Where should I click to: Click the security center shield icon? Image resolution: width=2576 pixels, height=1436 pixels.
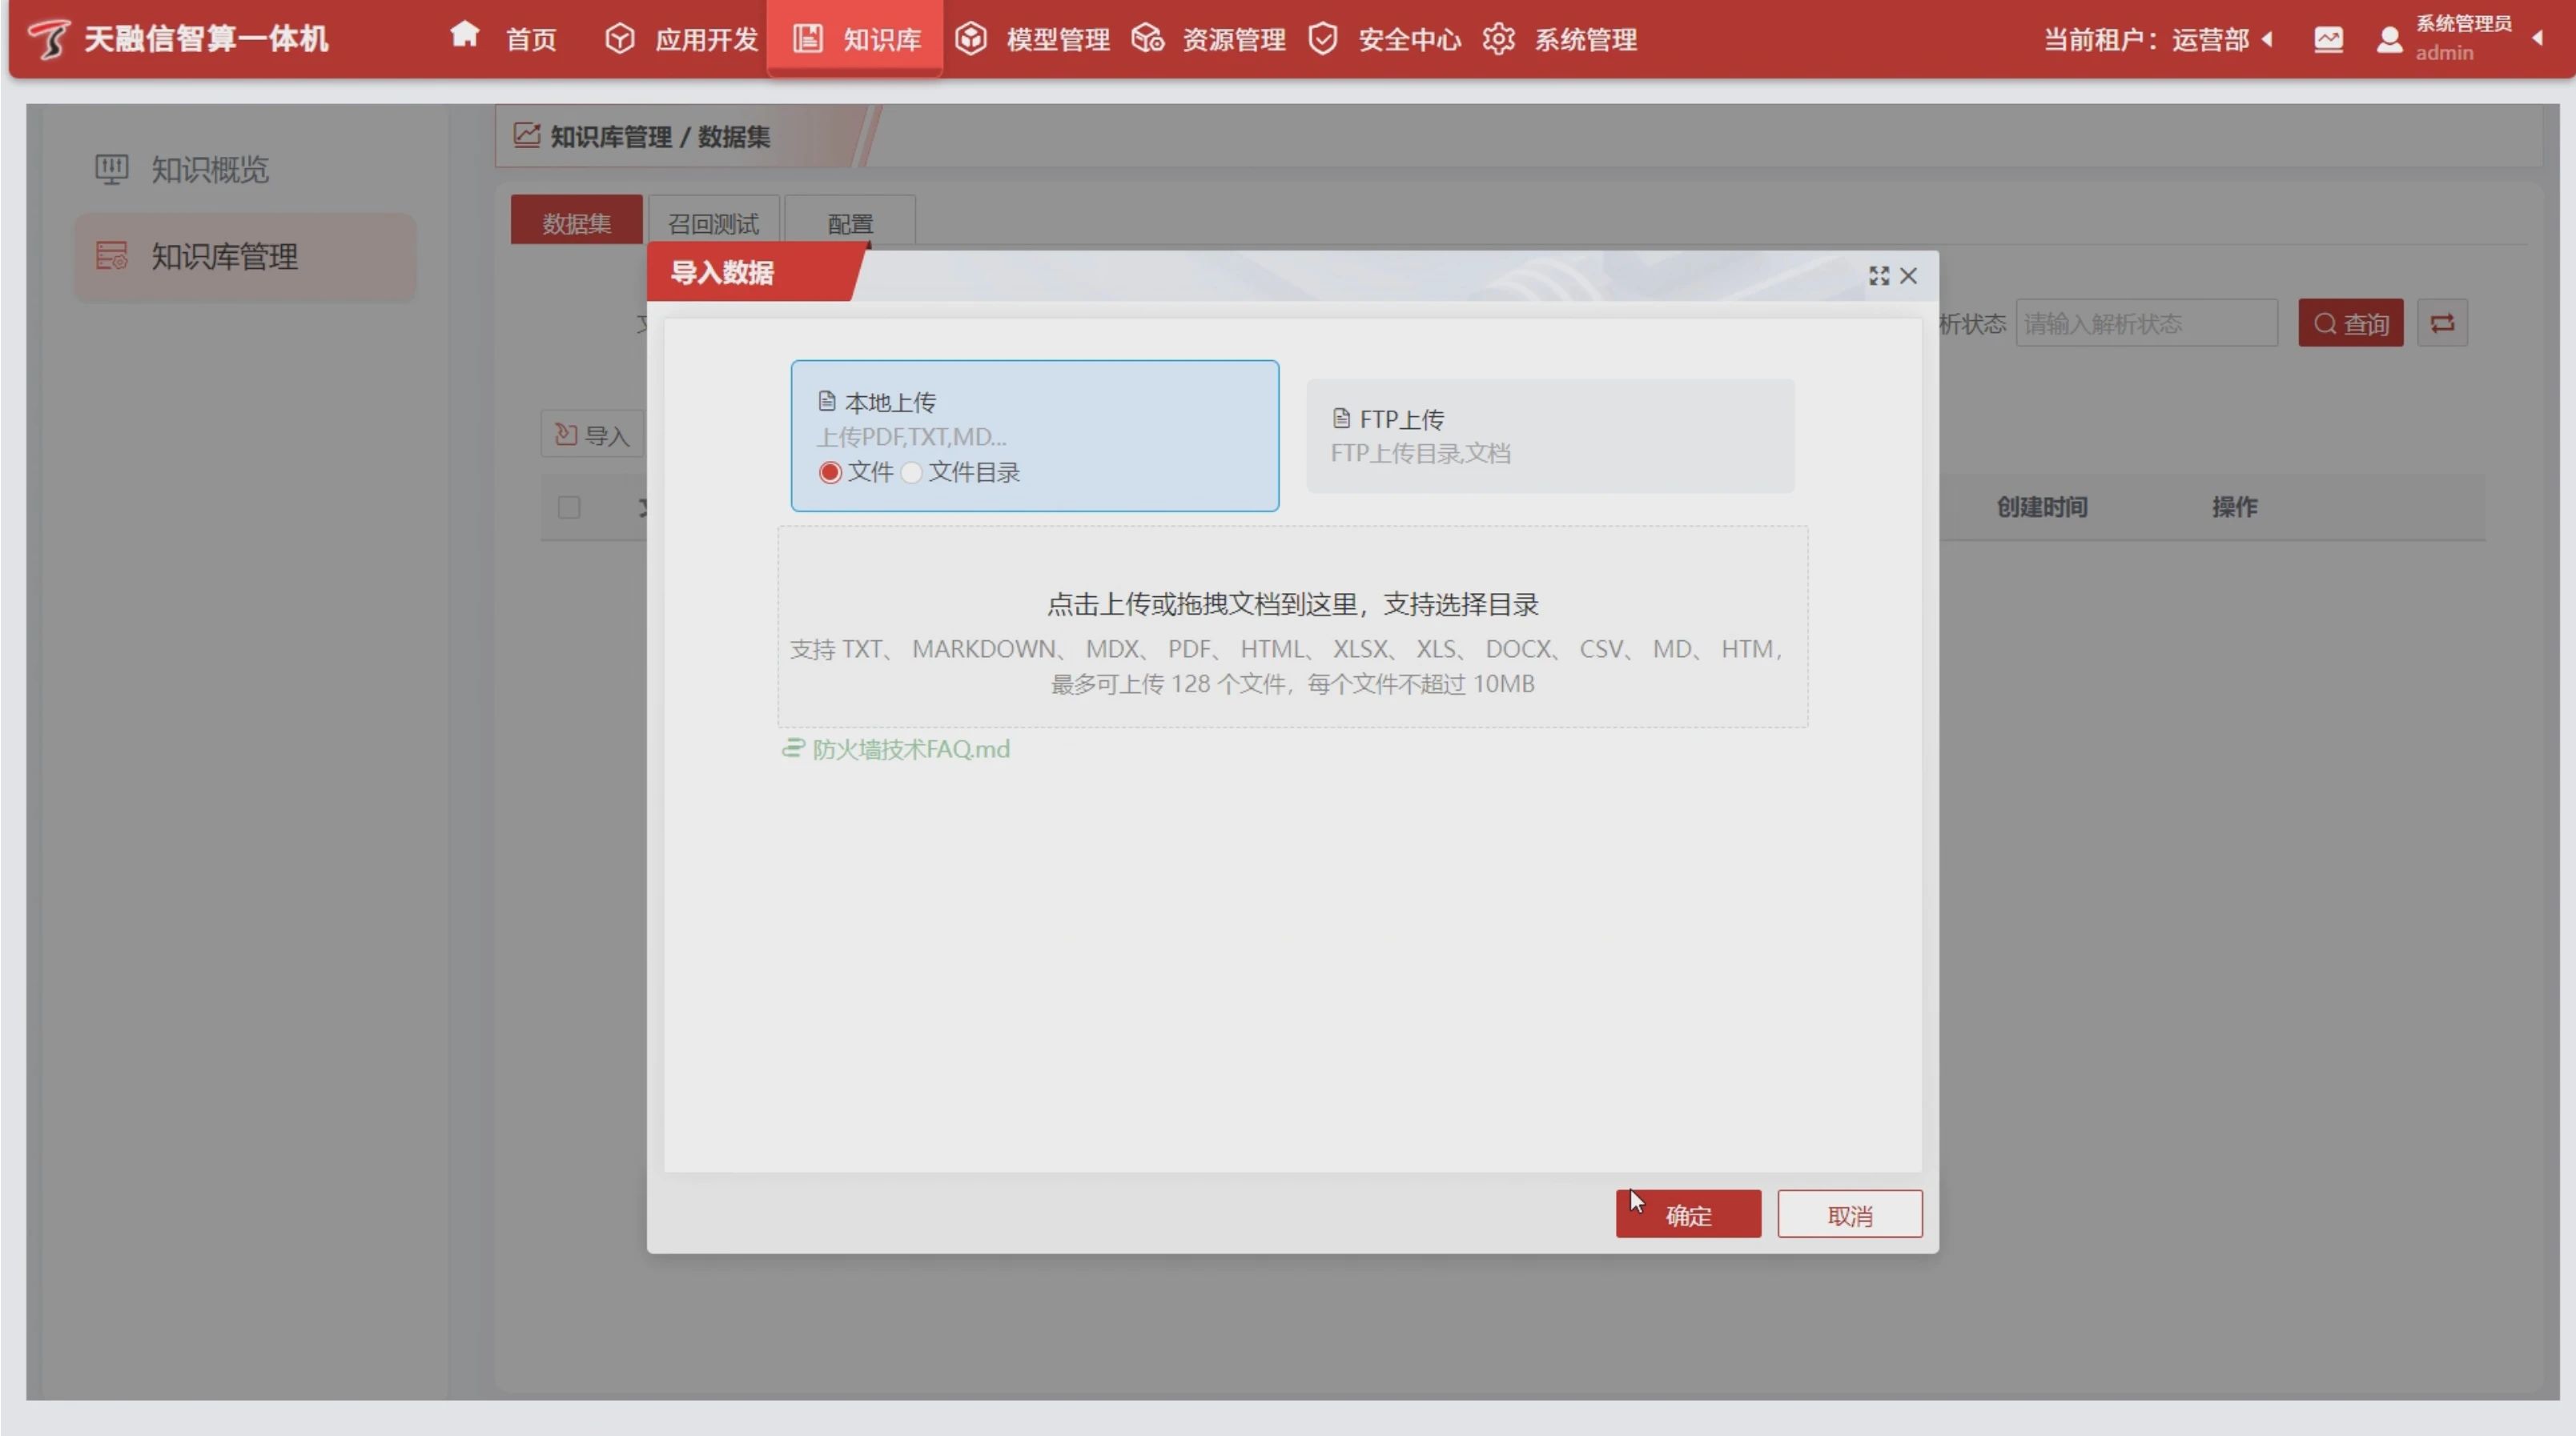(1323, 39)
